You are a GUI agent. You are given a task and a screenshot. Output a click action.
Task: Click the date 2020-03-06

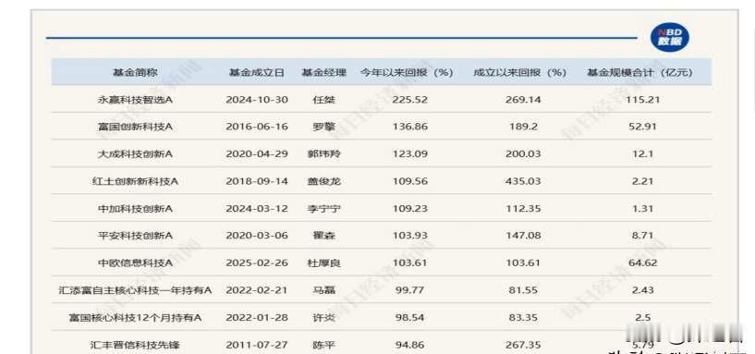(x=257, y=236)
